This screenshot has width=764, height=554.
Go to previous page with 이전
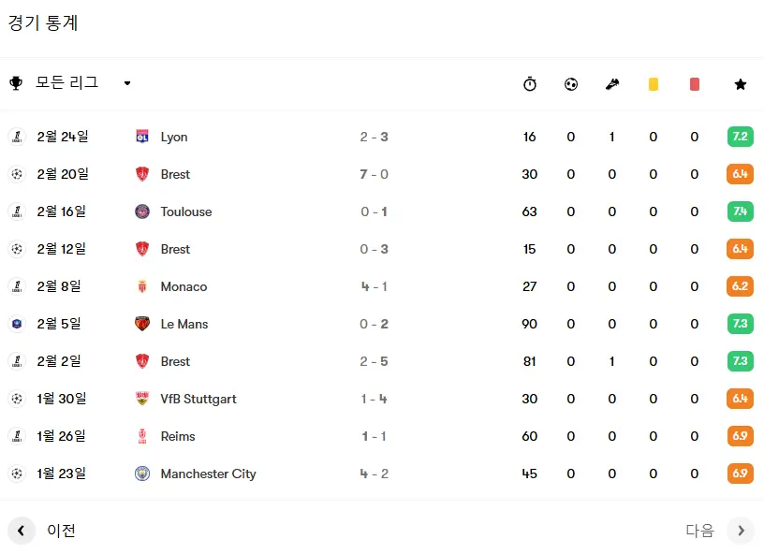[x=42, y=531]
